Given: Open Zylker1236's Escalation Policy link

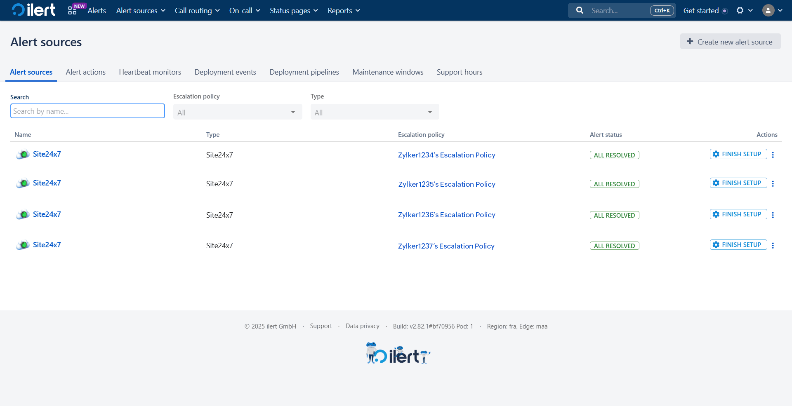Looking at the screenshot, I should 447,215.
